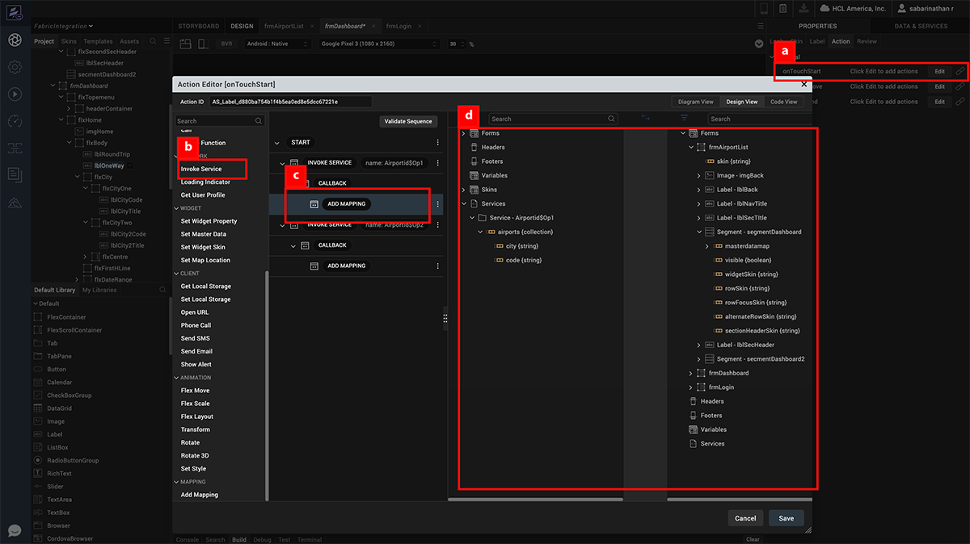Collapse the Services node in the source tree
This screenshot has width=970, height=544.
(464, 203)
